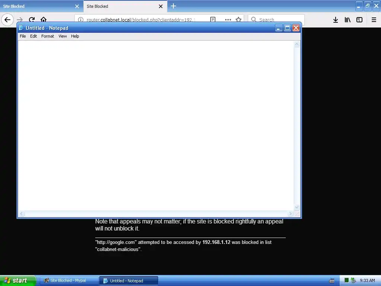Restore down the browser window
The height and width of the screenshot is (286, 381).
(368, 6)
